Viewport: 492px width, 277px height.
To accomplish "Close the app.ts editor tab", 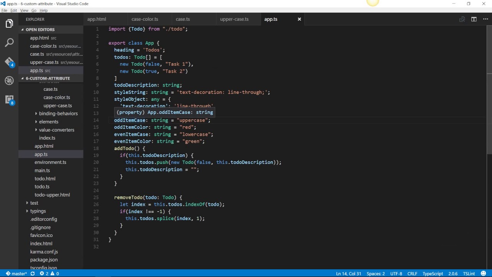I will pyautogui.click(x=299, y=19).
